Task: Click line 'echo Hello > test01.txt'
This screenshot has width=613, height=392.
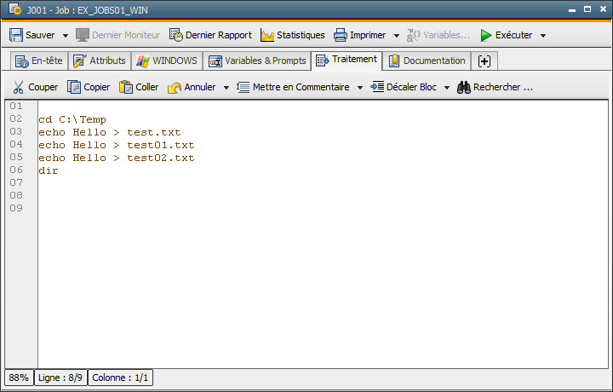Action: (116, 145)
